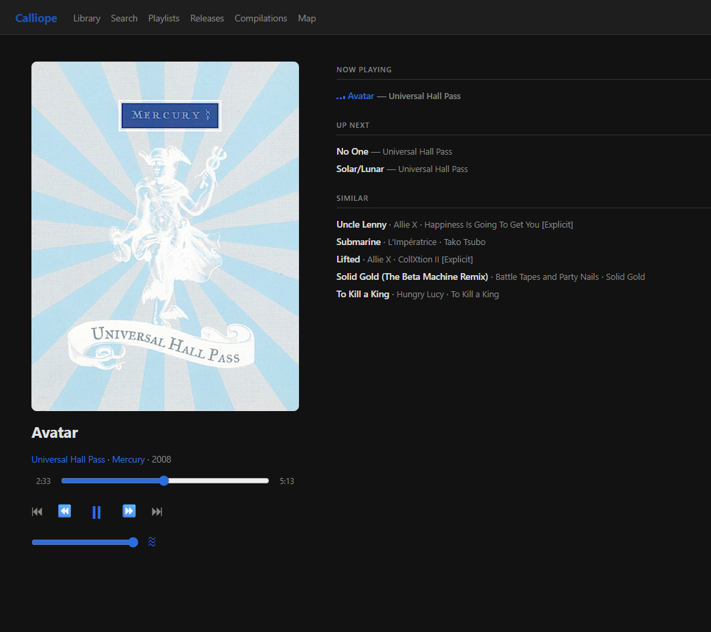Play similar track Uncle Lenny

(361, 225)
